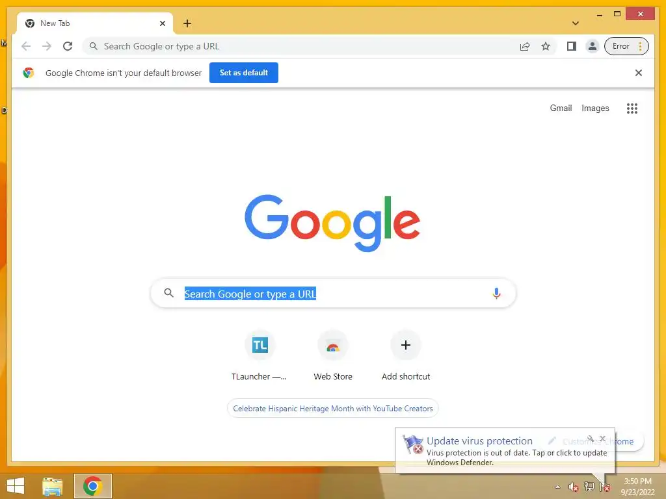Open the Windows Start button

[x=16, y=486]
